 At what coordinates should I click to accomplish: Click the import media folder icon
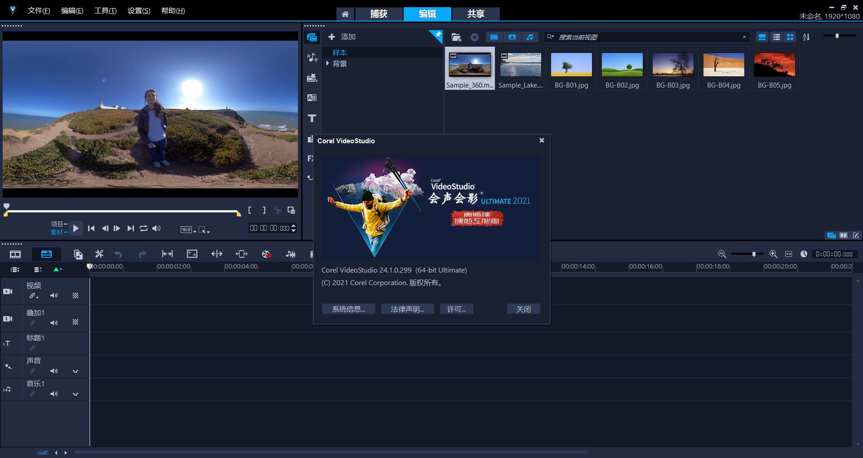click(x=456, y=37)
